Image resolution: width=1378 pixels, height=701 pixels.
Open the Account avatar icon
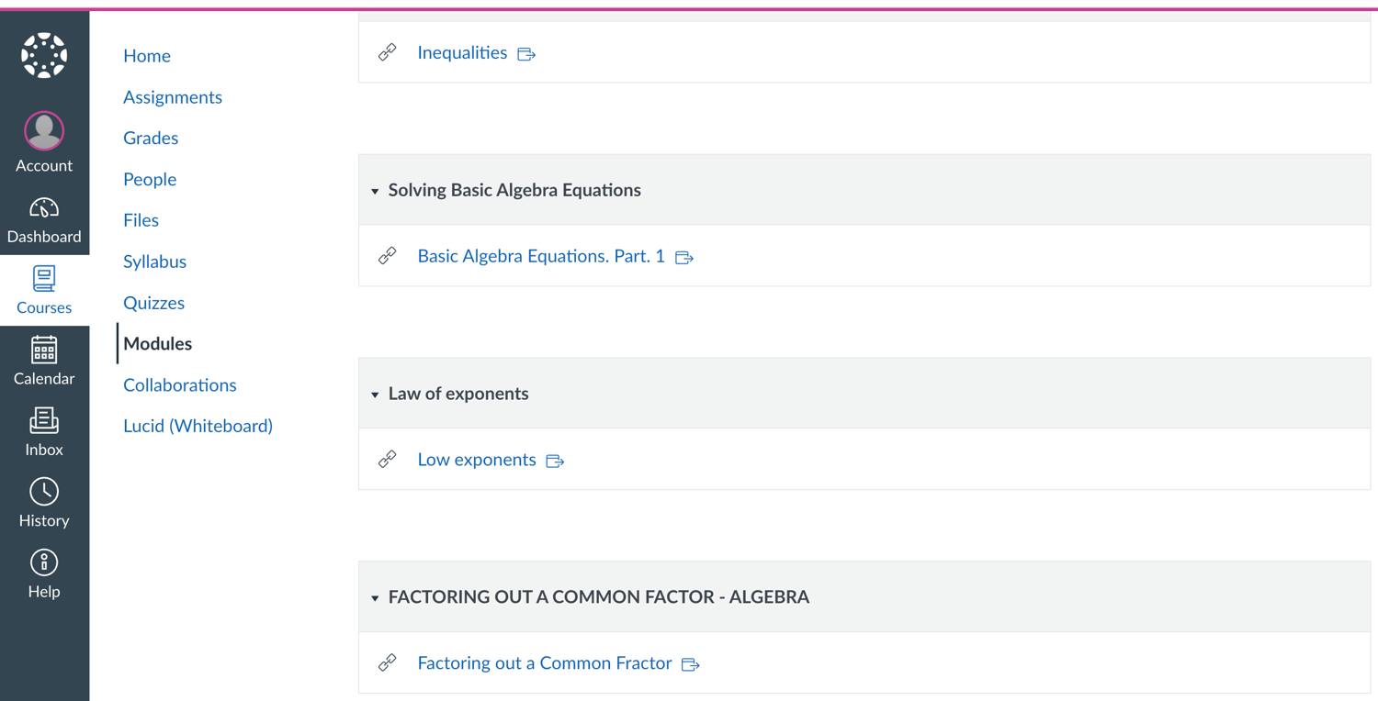coord(44,130)
